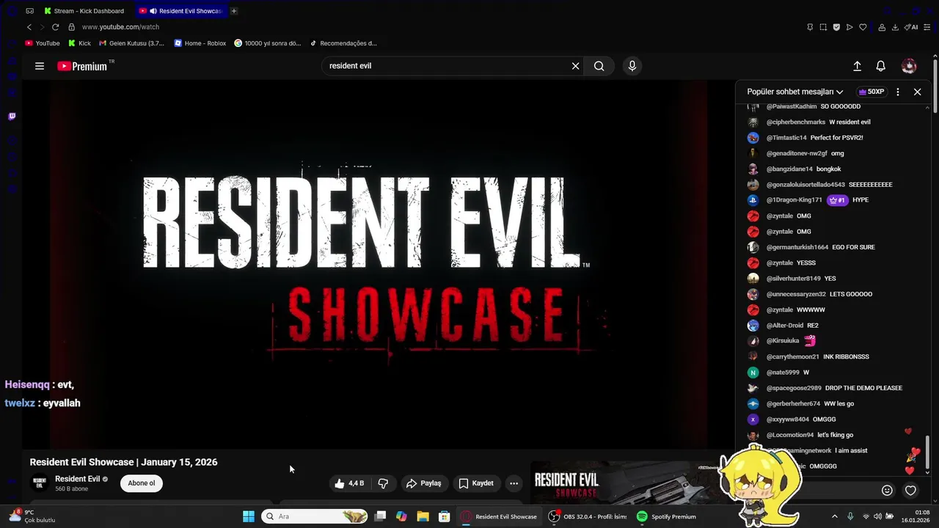Open browser downloads icon
Screen dimensions: 939x528
click(x=895, y=27)
